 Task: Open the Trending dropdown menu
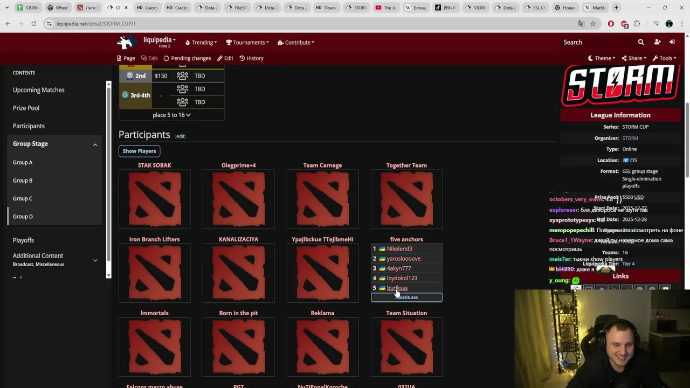201,43
